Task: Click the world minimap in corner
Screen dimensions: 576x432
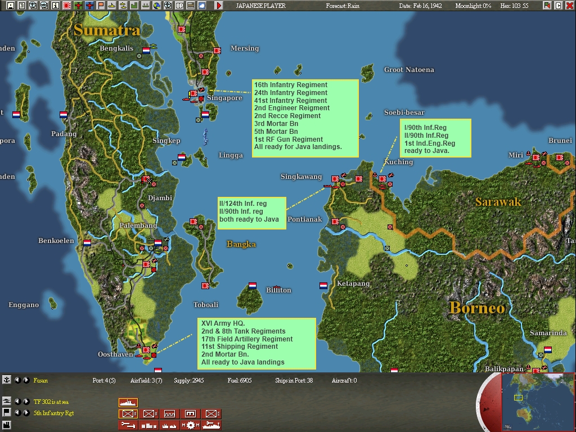Action: [538, 402]
